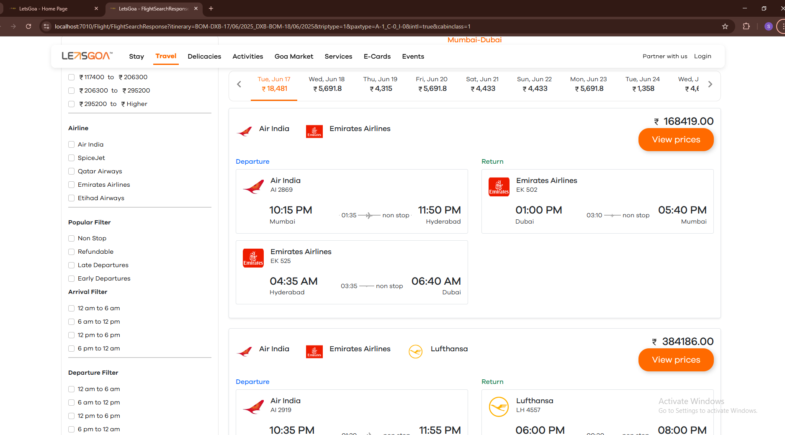
Task: Close the LetsGoa Home Page tab
Action: click(x=96, y=8)
